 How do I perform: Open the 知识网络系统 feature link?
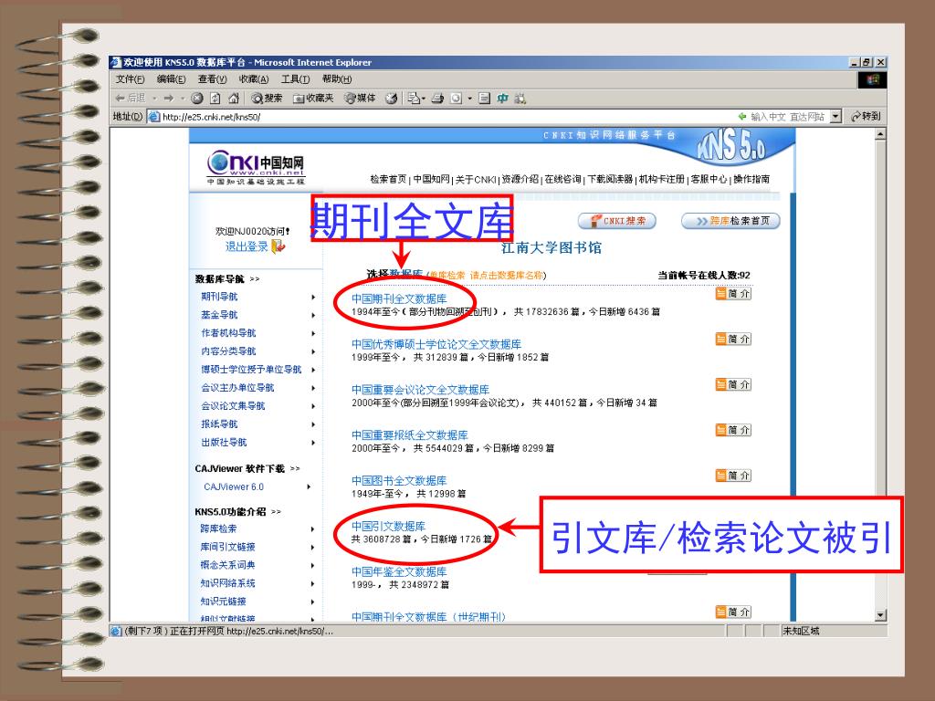point(227,583)
